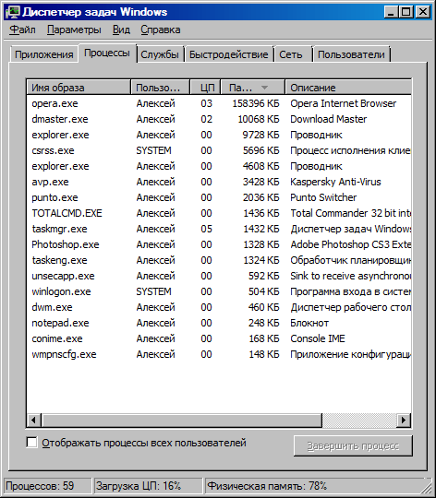Maximize the Task Manager window
The width and height of the screenshot is (436, 498).
pyautogui.click(x=406, y=12)
